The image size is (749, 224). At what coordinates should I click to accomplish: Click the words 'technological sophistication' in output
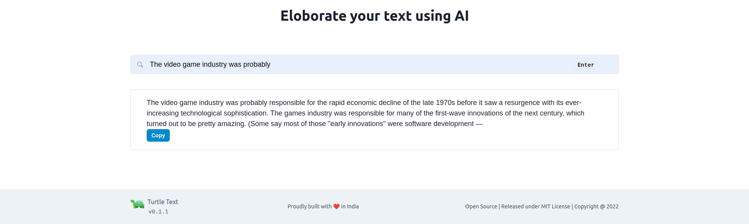coord(224,113)
